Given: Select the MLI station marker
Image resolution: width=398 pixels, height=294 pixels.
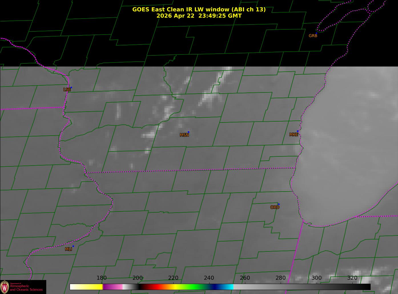Looking at the screenshot, I should [x=73, y=246].
